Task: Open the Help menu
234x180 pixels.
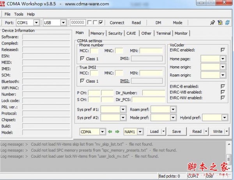Action: 31,14
